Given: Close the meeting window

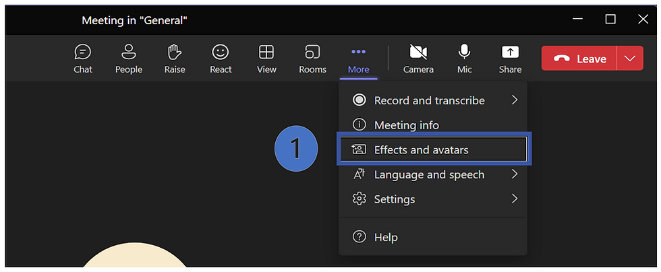Looking at the screenshot, I should click(x=643, y=19).
